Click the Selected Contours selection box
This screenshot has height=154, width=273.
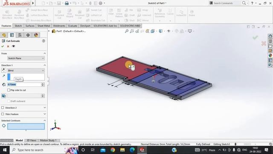click(26, 127)
